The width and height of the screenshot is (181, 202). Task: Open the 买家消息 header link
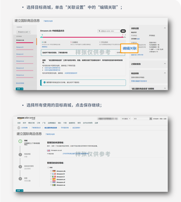(156, 119)
